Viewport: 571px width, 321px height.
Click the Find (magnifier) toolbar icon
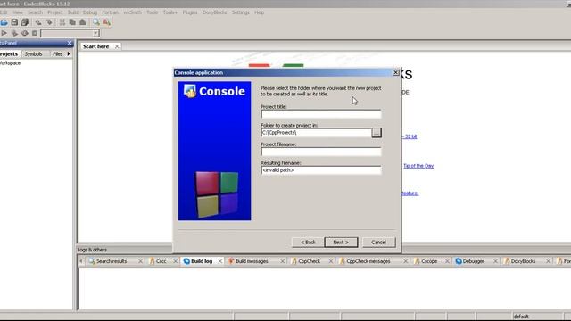pyautogui.click(x=96, y=22)
